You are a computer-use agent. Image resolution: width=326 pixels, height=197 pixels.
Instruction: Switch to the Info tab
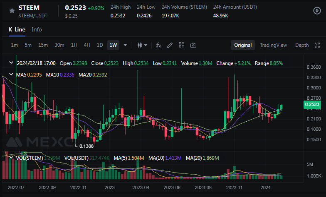pos(37,30)
